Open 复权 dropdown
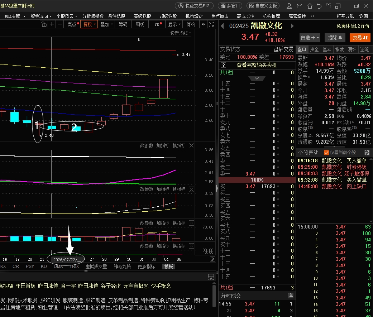The height and width of the screenshot is (317, 373). pyautogui.click(x=89, y=24)
